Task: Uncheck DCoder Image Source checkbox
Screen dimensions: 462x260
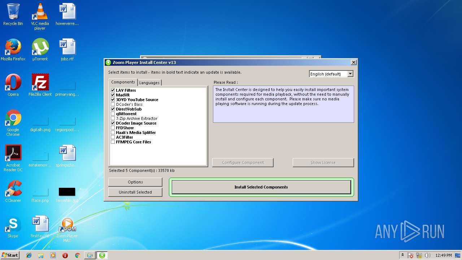Action: [113, 123]
